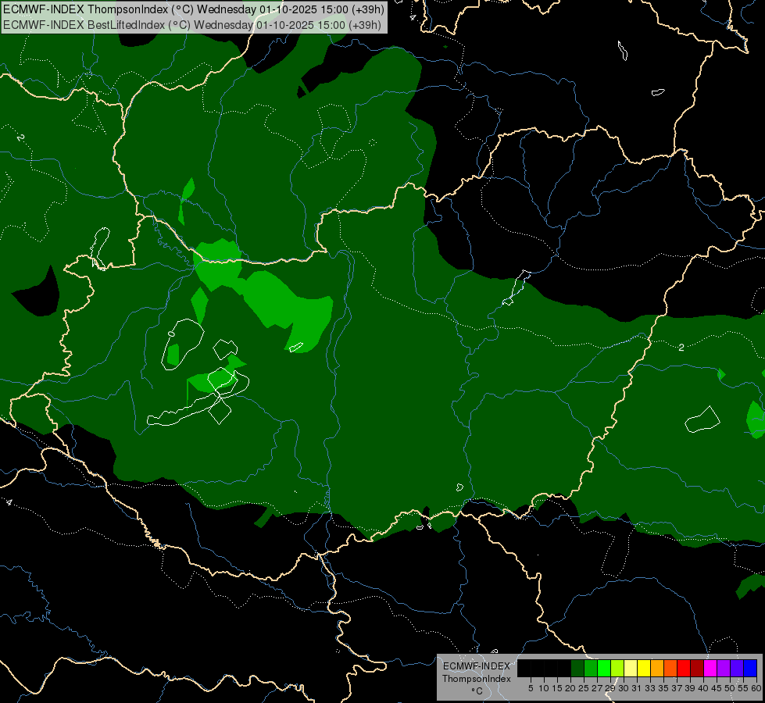This screenshot has height=703, width=765.
Task: Click the legend scale value 60
Action: [756, 688]
